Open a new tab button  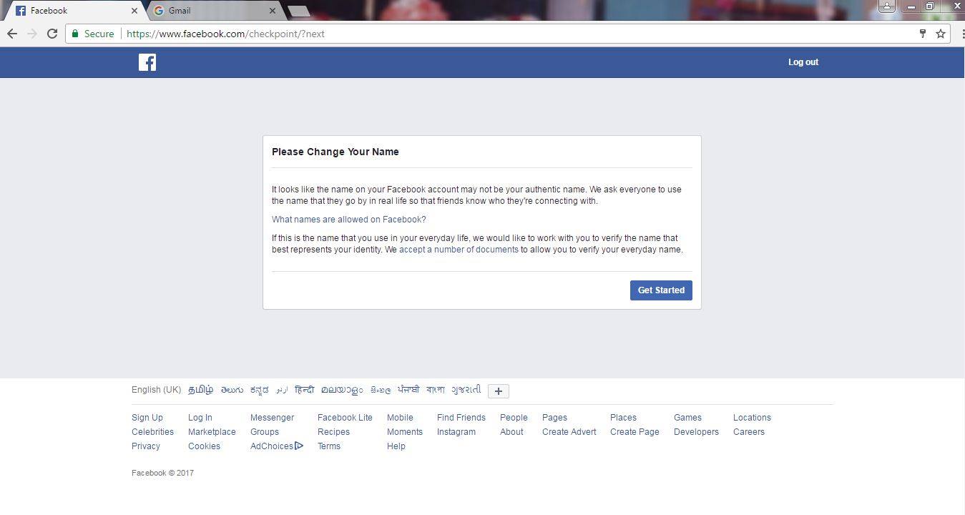(x=298, y=11)
